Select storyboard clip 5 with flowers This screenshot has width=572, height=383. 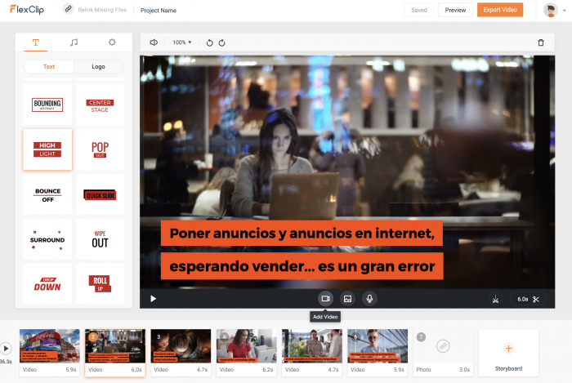pyautogui.click(x=312, y=353)
